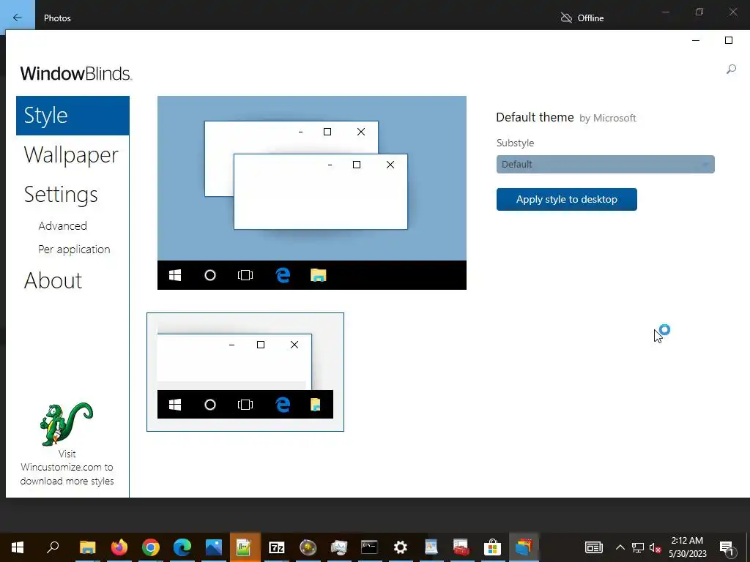Click the Offline cloud status in Photos

582,18
